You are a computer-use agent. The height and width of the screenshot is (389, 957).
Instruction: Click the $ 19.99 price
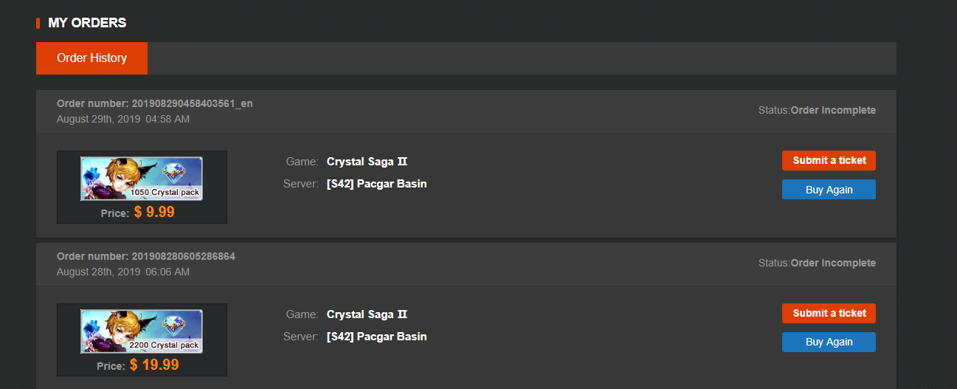coord(154,365)
